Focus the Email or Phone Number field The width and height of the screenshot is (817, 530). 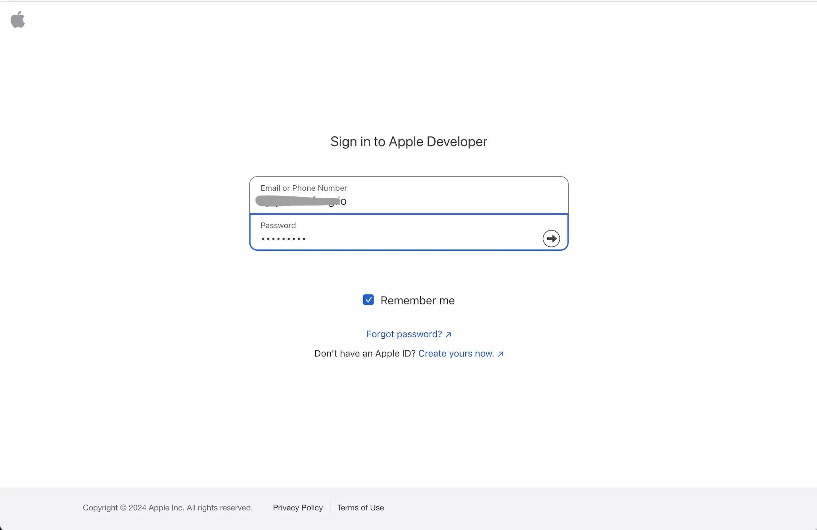(x=408, y=195)
